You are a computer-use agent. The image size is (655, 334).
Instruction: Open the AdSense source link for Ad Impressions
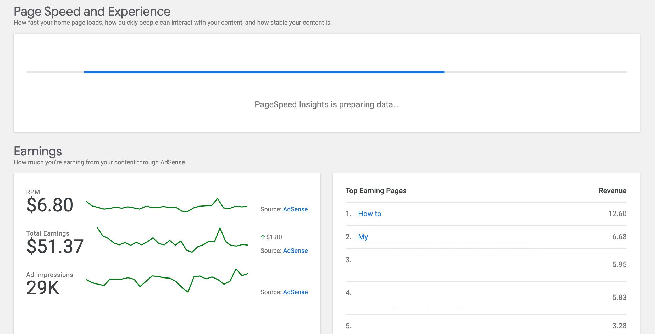tap(295, 292)
